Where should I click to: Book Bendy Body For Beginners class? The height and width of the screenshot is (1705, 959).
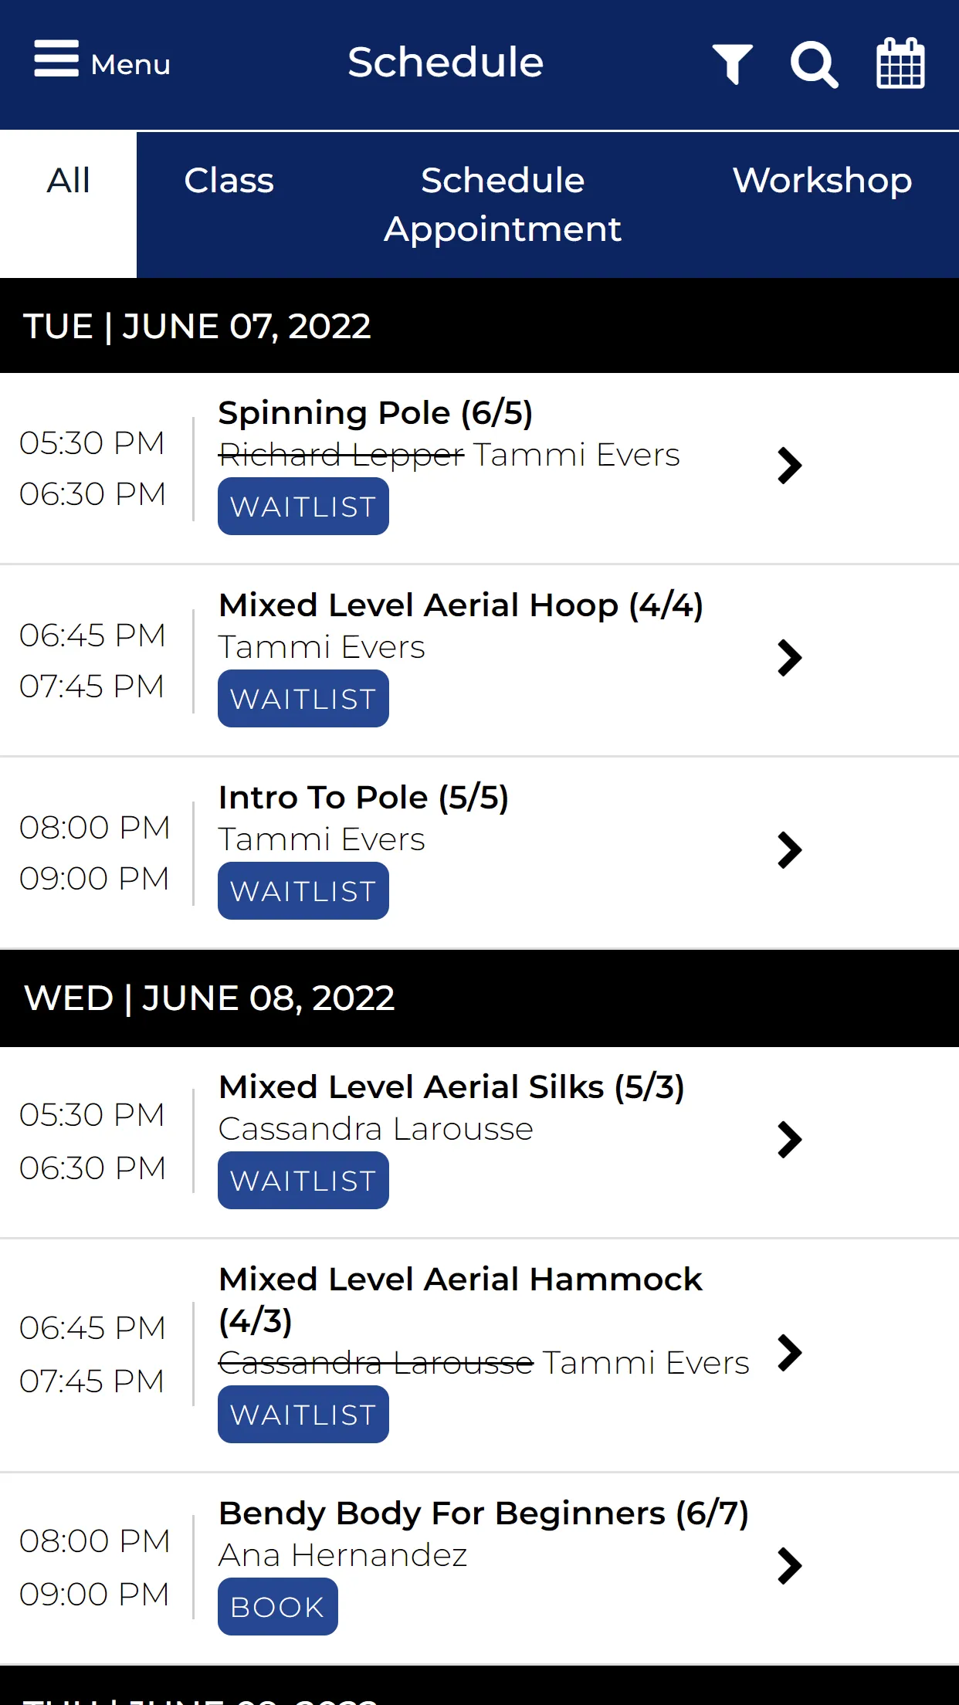coord(278,1607)
